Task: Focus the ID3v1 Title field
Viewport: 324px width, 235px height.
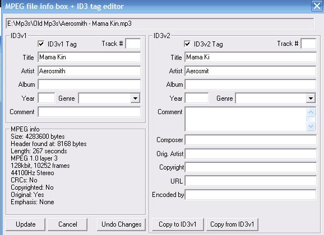Action: tap(89, 57)
